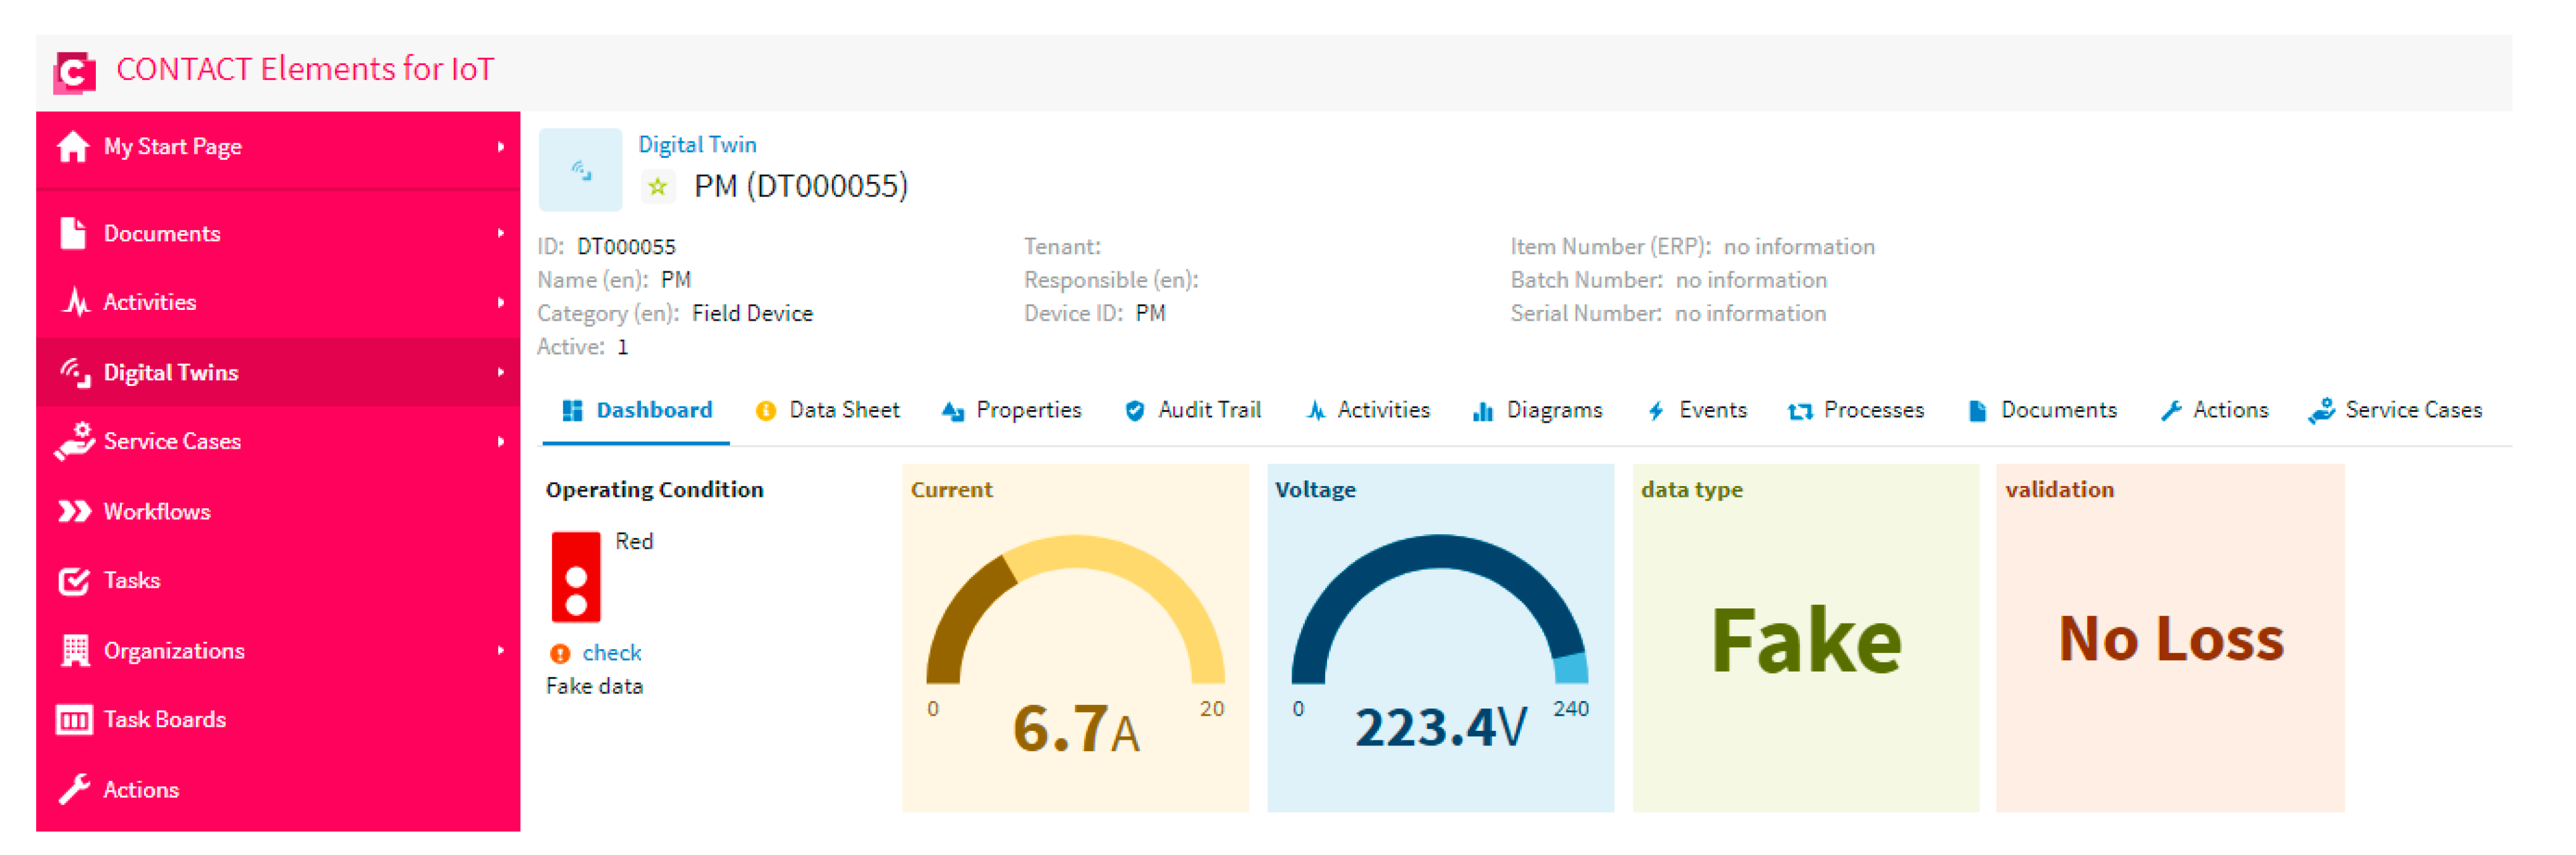Click the Organizations building icon

(74, 652)
